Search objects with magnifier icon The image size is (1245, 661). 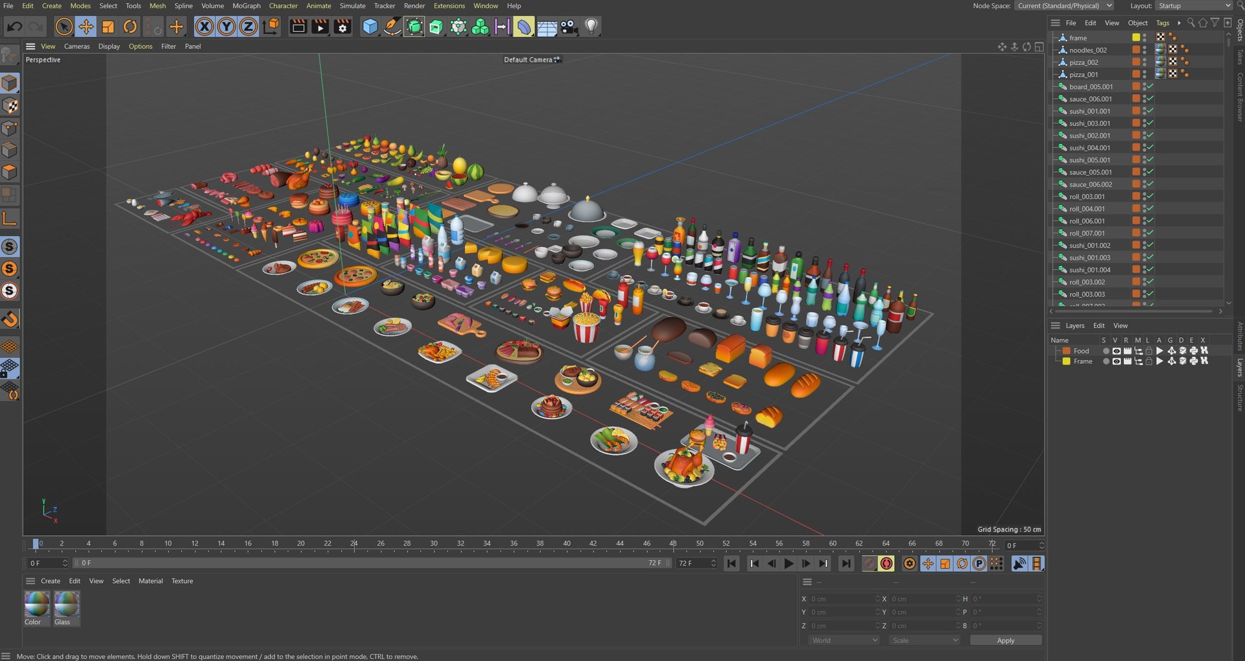[x=1191, y=23]
